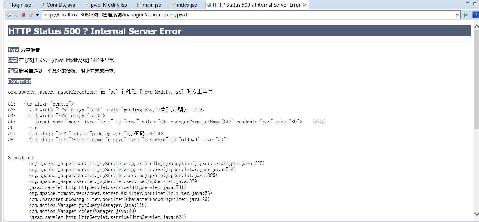Click the WsFilter.doFilter stack line
The height and width of the screenshot is (222, 479).
point(121,193)
